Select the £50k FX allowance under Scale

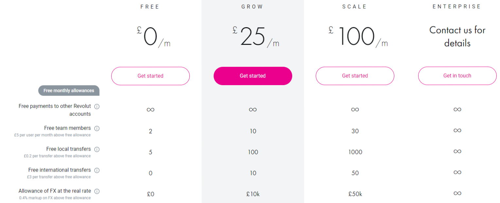click(355, 194)
